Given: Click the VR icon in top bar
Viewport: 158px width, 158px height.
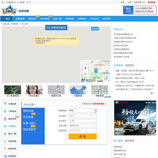Looking at the screenshot, I should [x=27, y=2].
